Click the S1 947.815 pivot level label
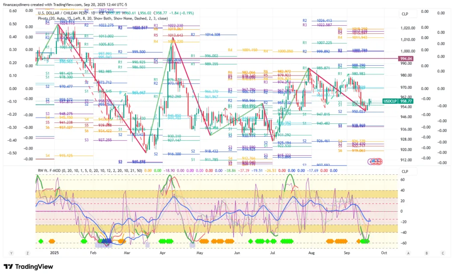The width and height of the screenshot is (454, 276). click(316, 114)
